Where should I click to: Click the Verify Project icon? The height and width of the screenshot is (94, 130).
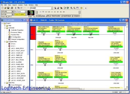[68, 8]
